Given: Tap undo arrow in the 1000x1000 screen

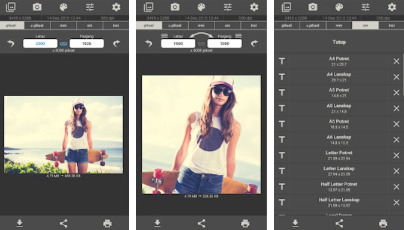Looking at the screenshot, I should pyautogui.click(x=149, y=44).
